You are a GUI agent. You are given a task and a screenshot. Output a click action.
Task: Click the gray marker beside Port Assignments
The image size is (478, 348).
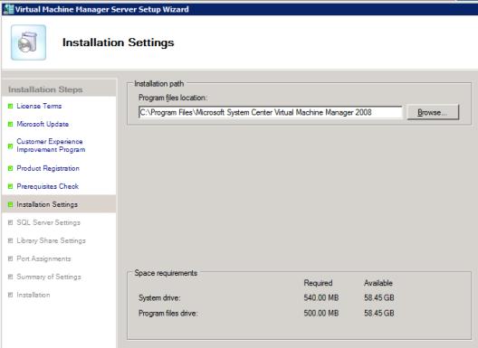[10, 259]
